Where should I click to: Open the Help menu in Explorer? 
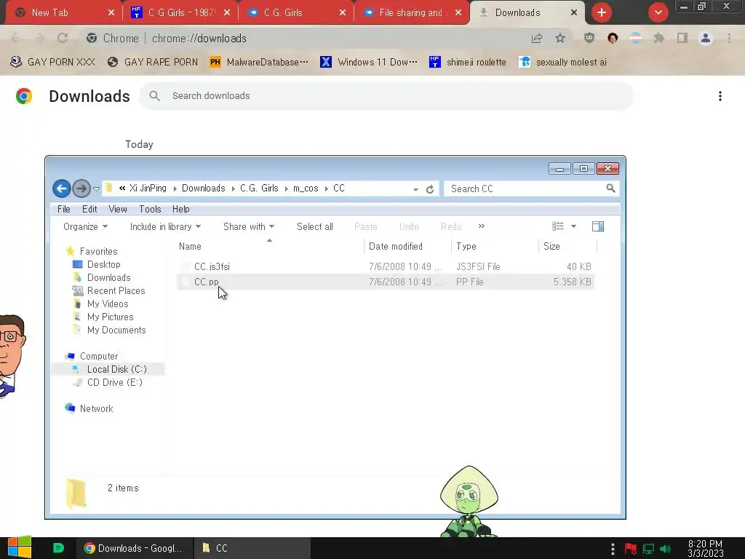[180, 209]
